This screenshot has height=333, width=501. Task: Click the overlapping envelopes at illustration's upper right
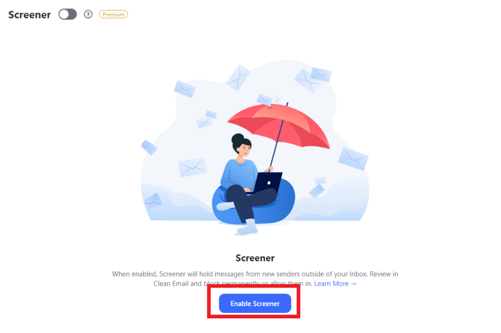coord(313,79)
